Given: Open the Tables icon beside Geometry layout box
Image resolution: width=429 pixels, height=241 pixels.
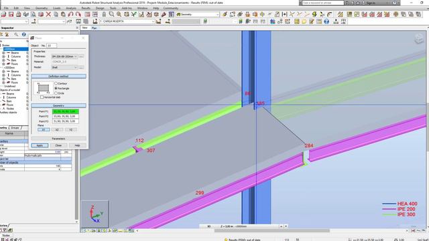Looking at the screenshot, I should click(172, 14).
